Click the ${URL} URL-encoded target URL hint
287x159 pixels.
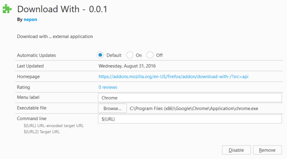[x=54, y=126]
